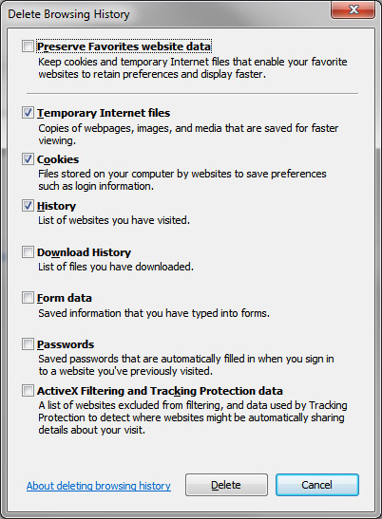Uncheck the Temporary Internet files checkbox

28,113
